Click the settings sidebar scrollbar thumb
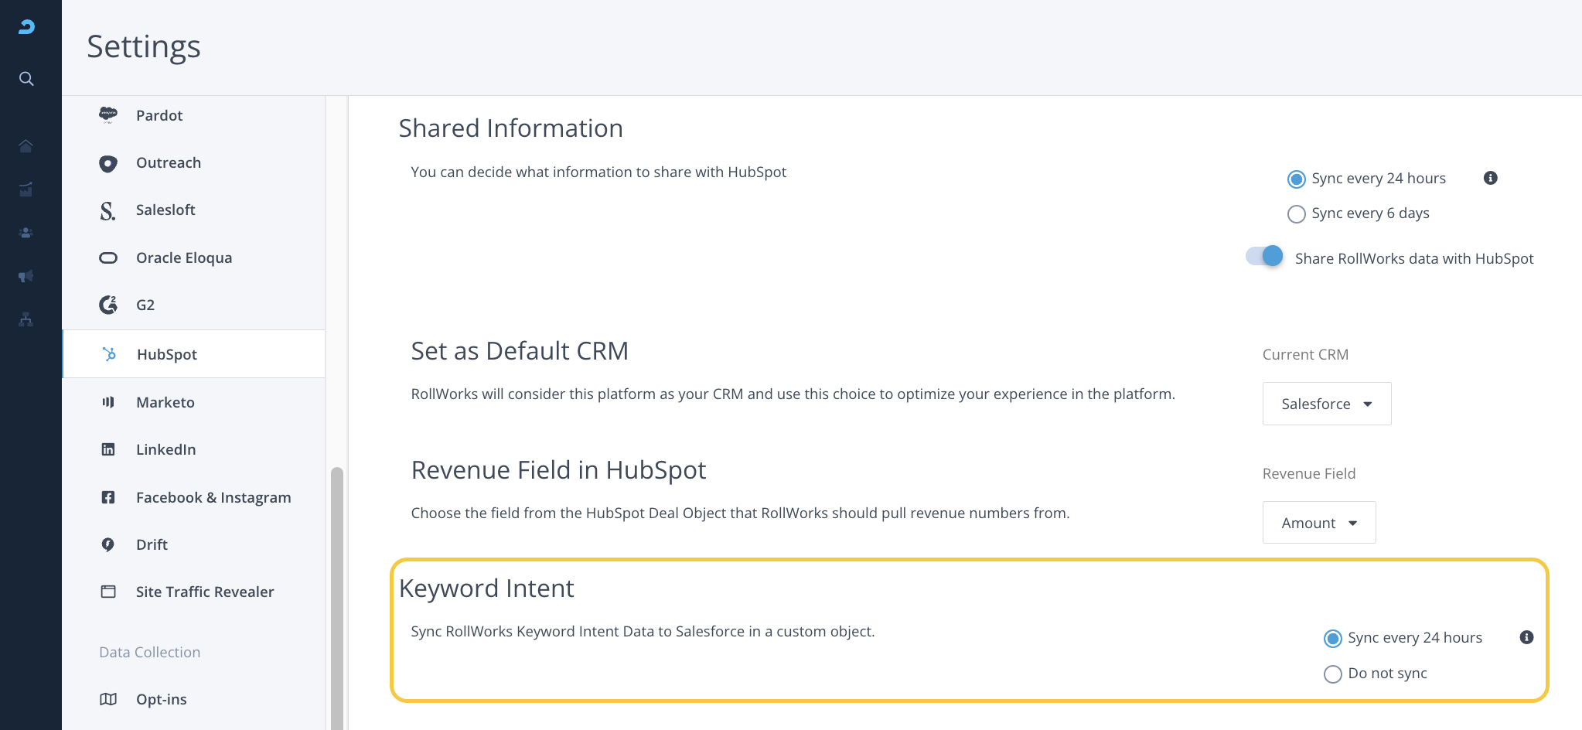 click(x=336, y=595)
